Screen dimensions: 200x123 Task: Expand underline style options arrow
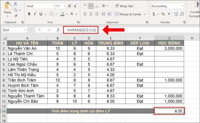click(45, 14)
